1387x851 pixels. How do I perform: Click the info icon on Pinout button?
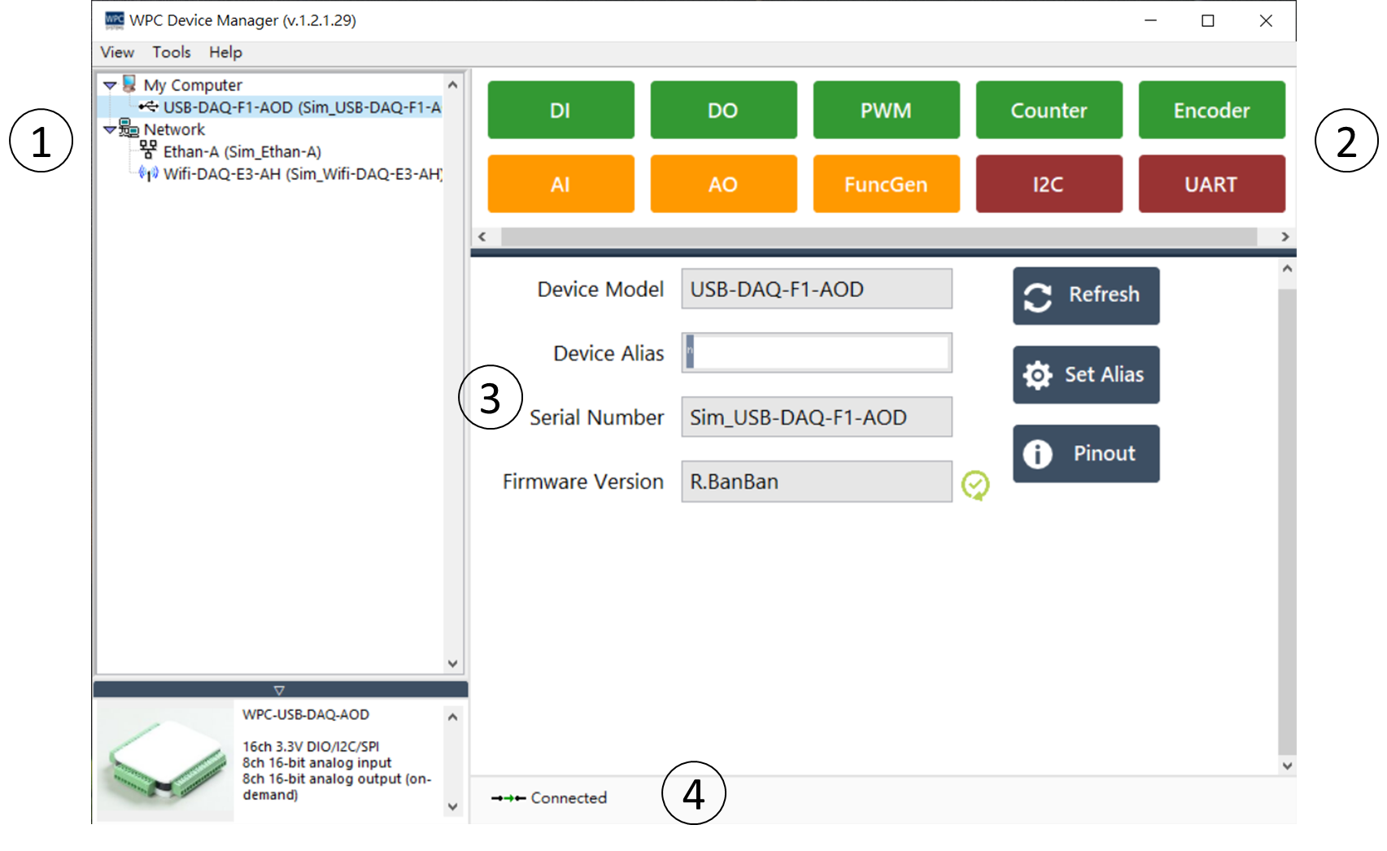click(x=1038, y=453)
